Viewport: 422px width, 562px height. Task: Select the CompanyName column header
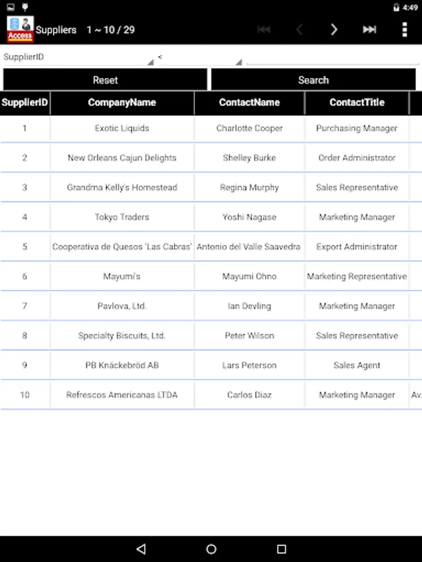point(122,102)
